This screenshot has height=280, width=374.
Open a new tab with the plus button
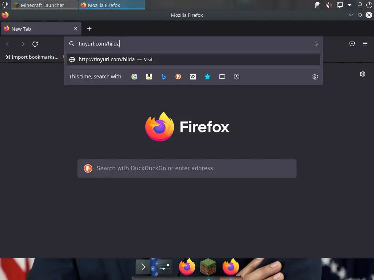(x=89, y=29)
